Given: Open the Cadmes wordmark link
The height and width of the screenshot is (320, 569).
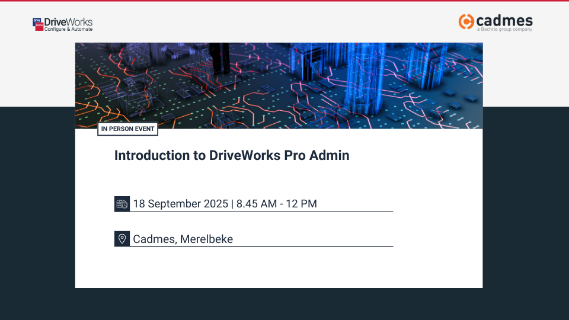Looking at the screenshot, I should coord(505,20).
